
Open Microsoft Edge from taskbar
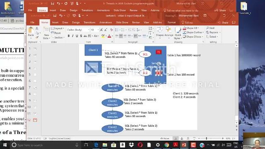pyautogui.click(x=96, y=145)
